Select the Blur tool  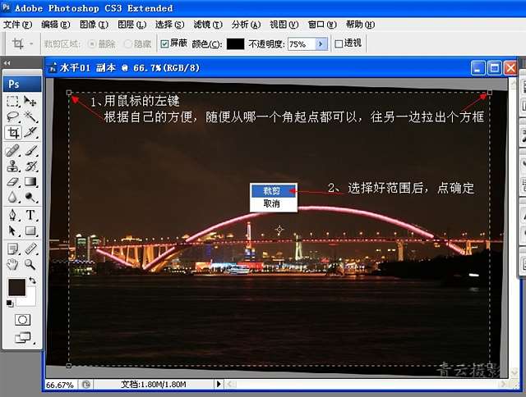(x=13, y=197)
